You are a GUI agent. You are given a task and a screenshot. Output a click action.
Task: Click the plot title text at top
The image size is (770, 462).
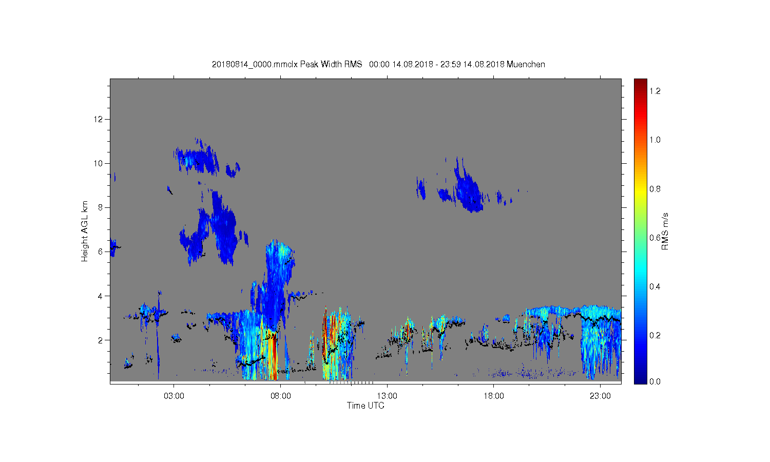378,64
